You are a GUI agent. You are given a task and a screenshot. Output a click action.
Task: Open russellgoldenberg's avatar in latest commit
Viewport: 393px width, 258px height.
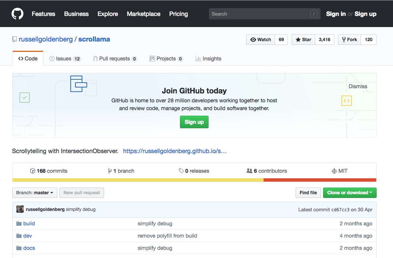click(20, 209)
